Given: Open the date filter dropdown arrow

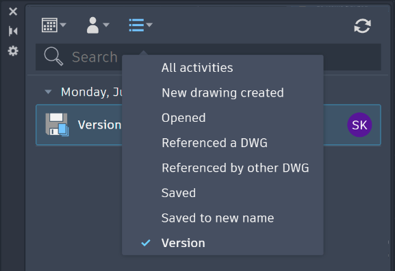Looking at the screenshot, I should point(63,25).
